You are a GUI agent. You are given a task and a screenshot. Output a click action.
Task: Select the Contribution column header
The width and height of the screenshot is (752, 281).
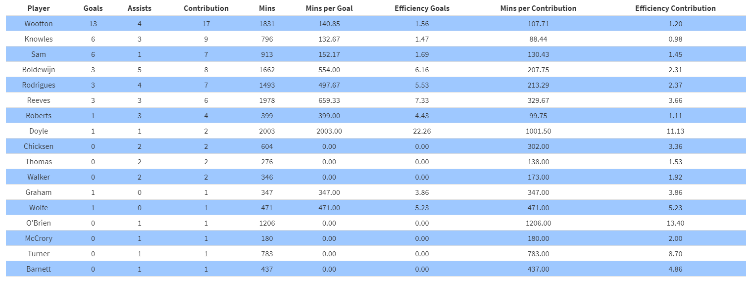206,8
